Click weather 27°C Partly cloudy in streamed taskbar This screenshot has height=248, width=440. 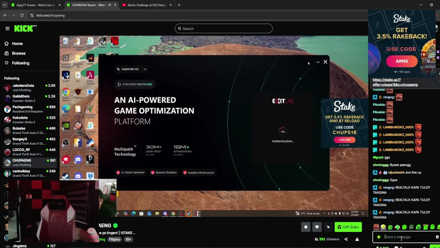[x=307, y=214]
